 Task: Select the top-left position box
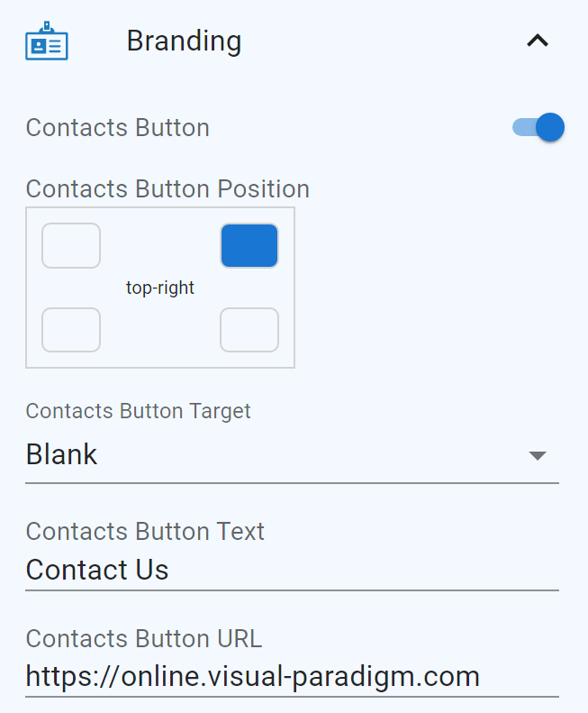pos(71,246)
